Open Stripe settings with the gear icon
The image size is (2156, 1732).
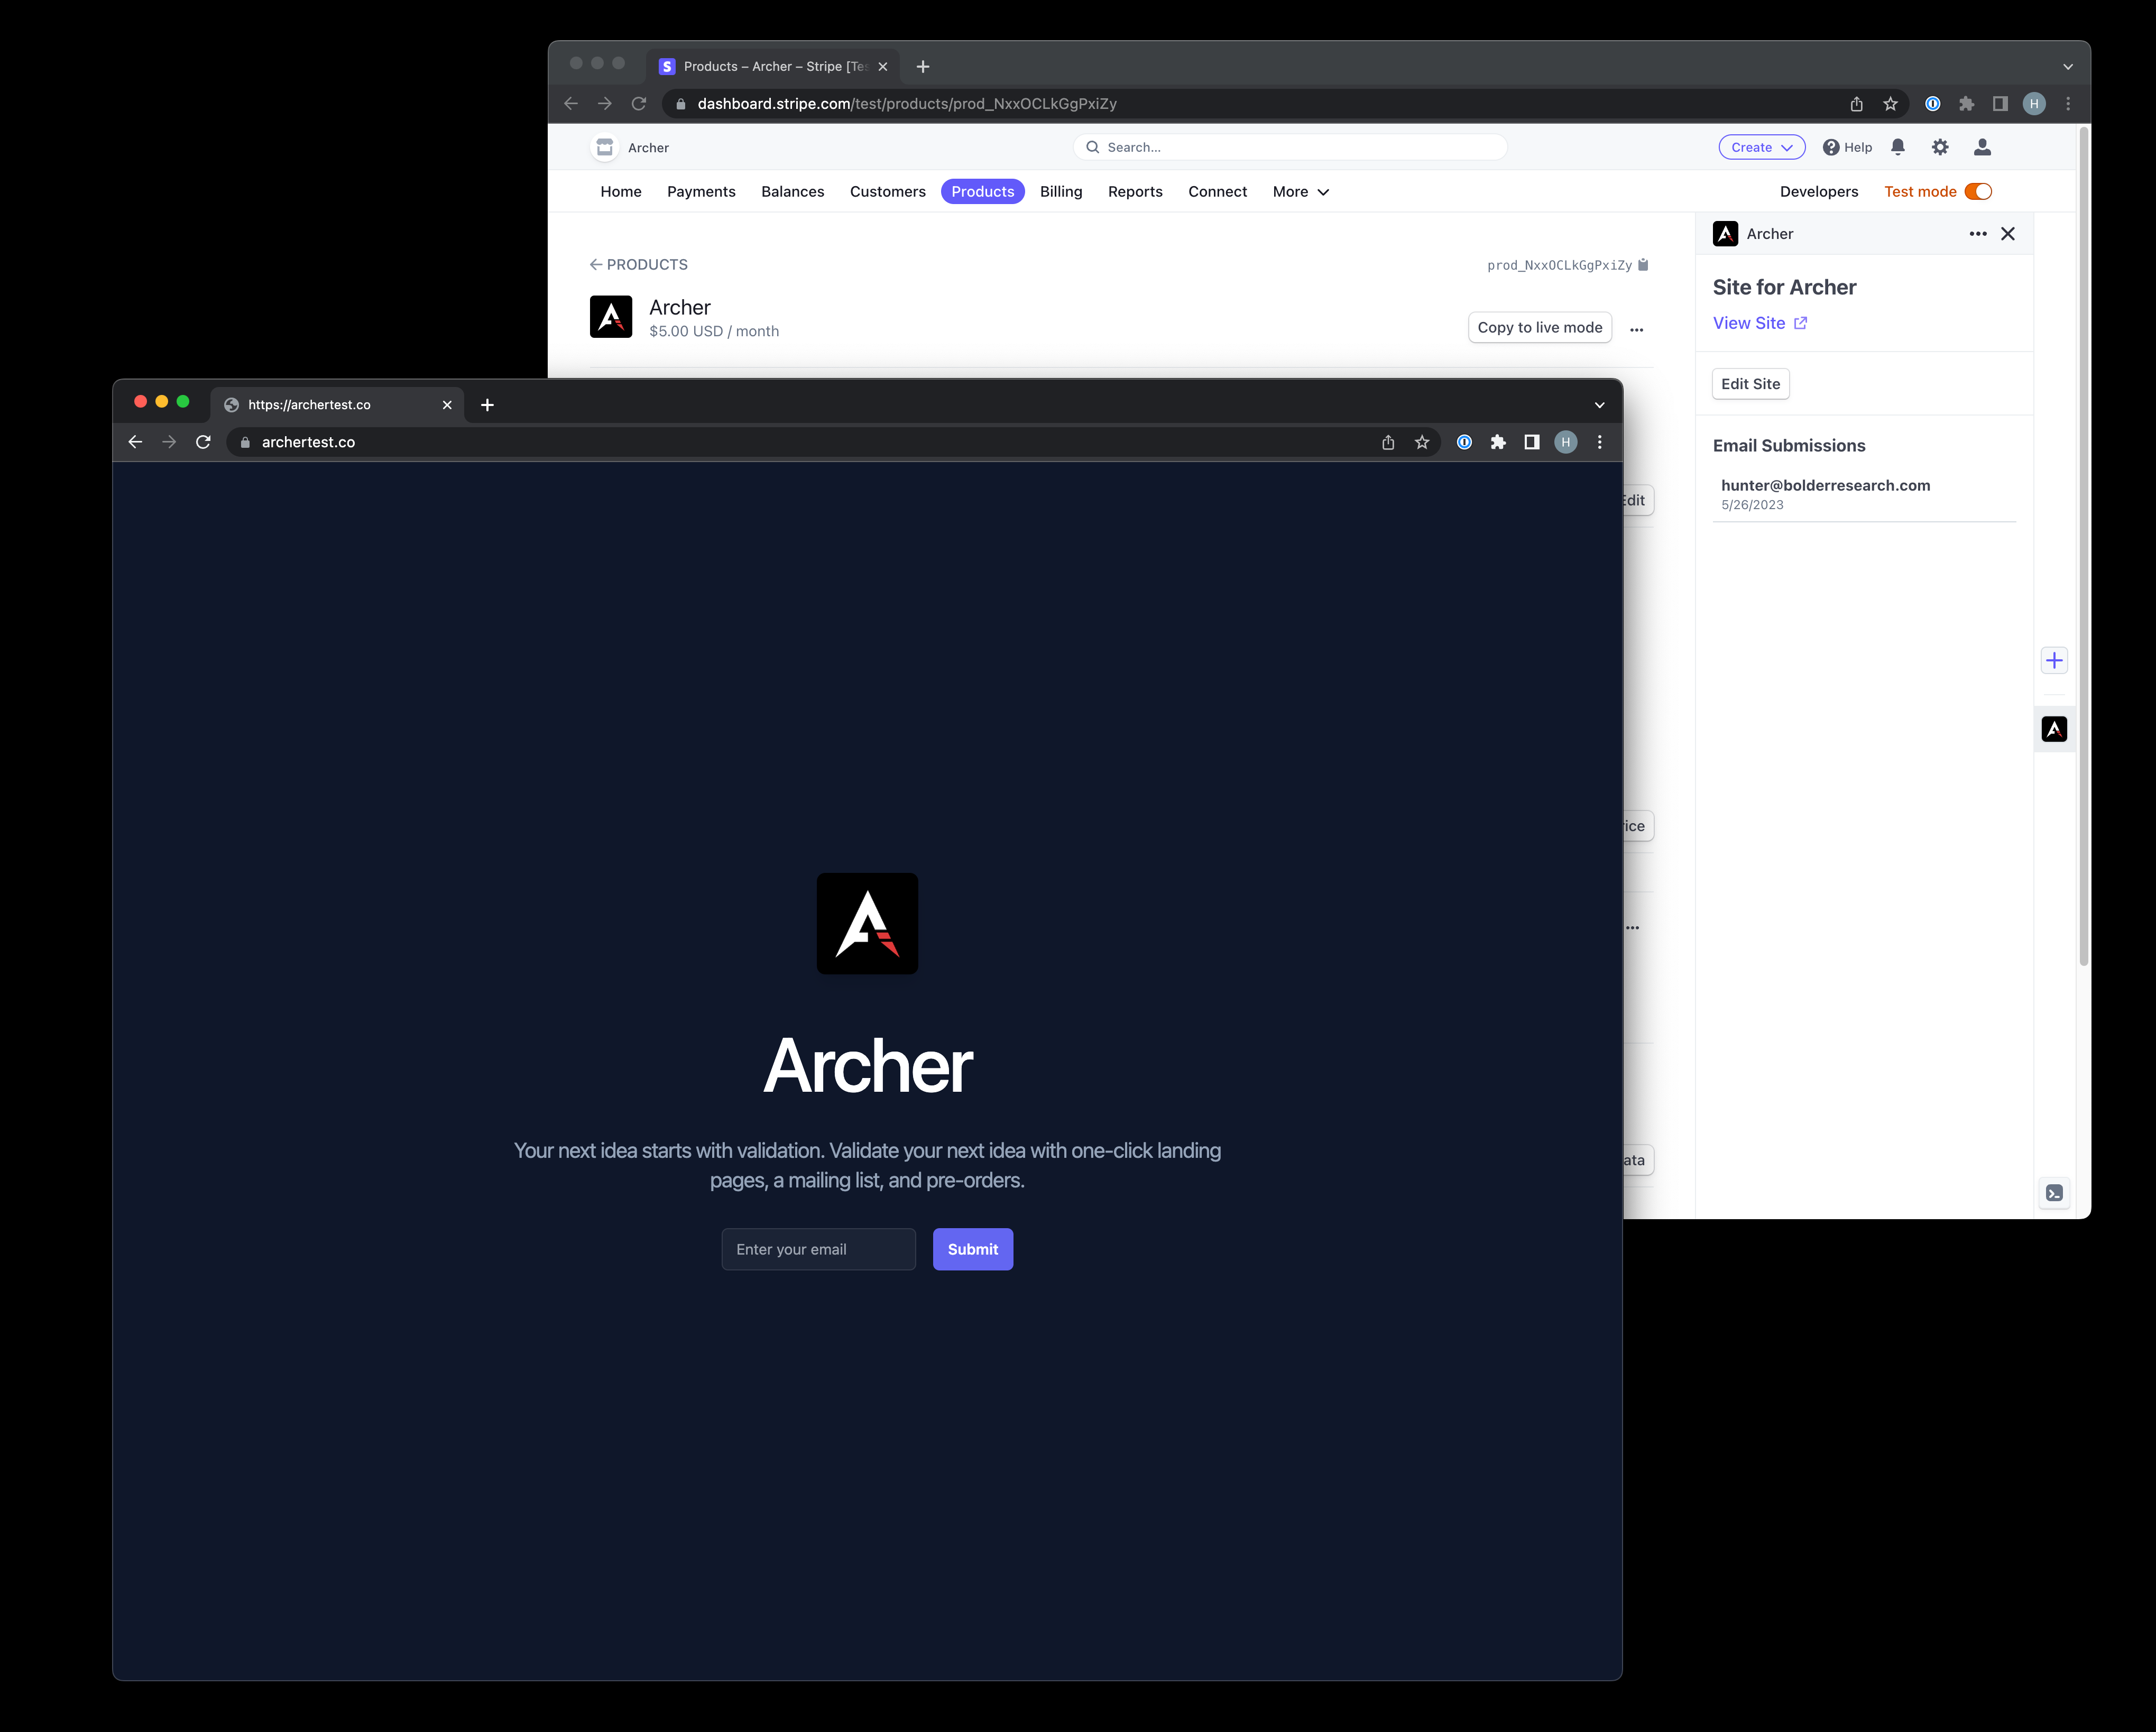pos(1940,147)
